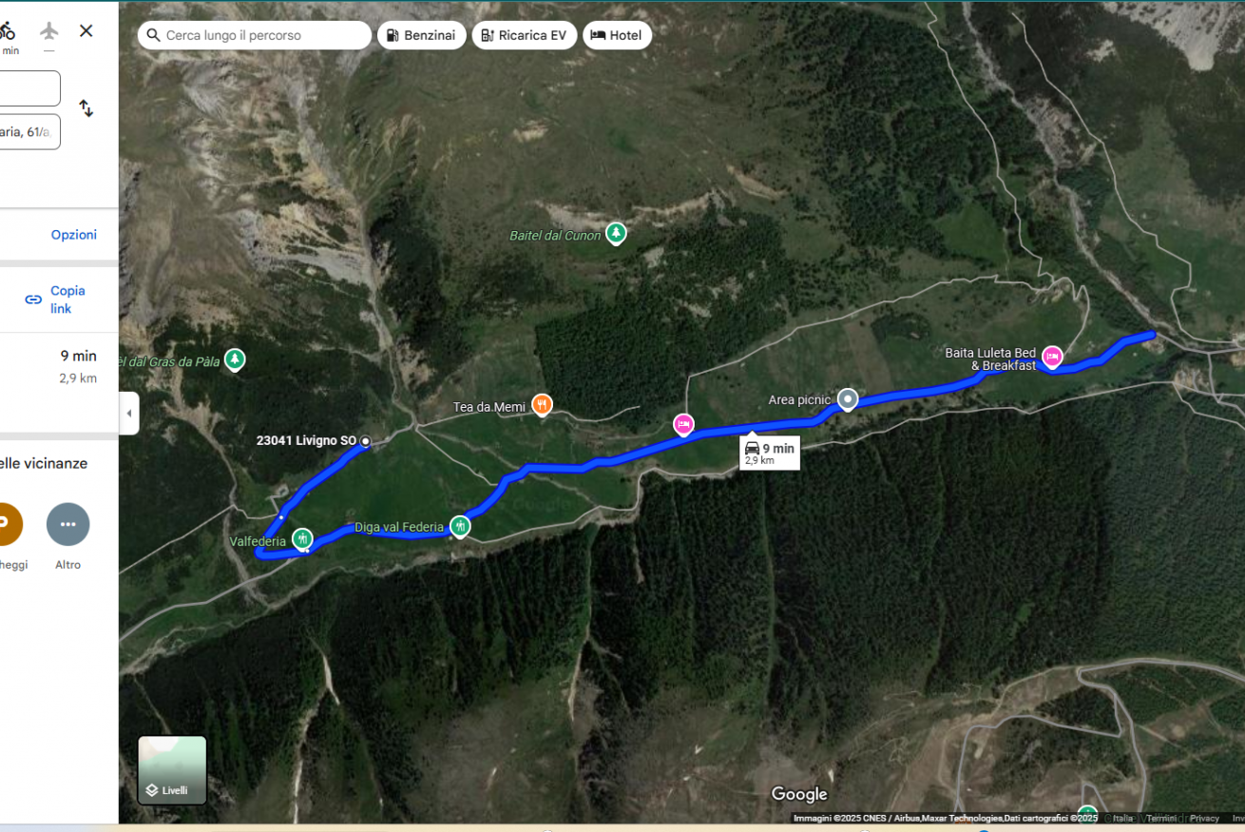Click the 9 min route time label

[769, 453]
